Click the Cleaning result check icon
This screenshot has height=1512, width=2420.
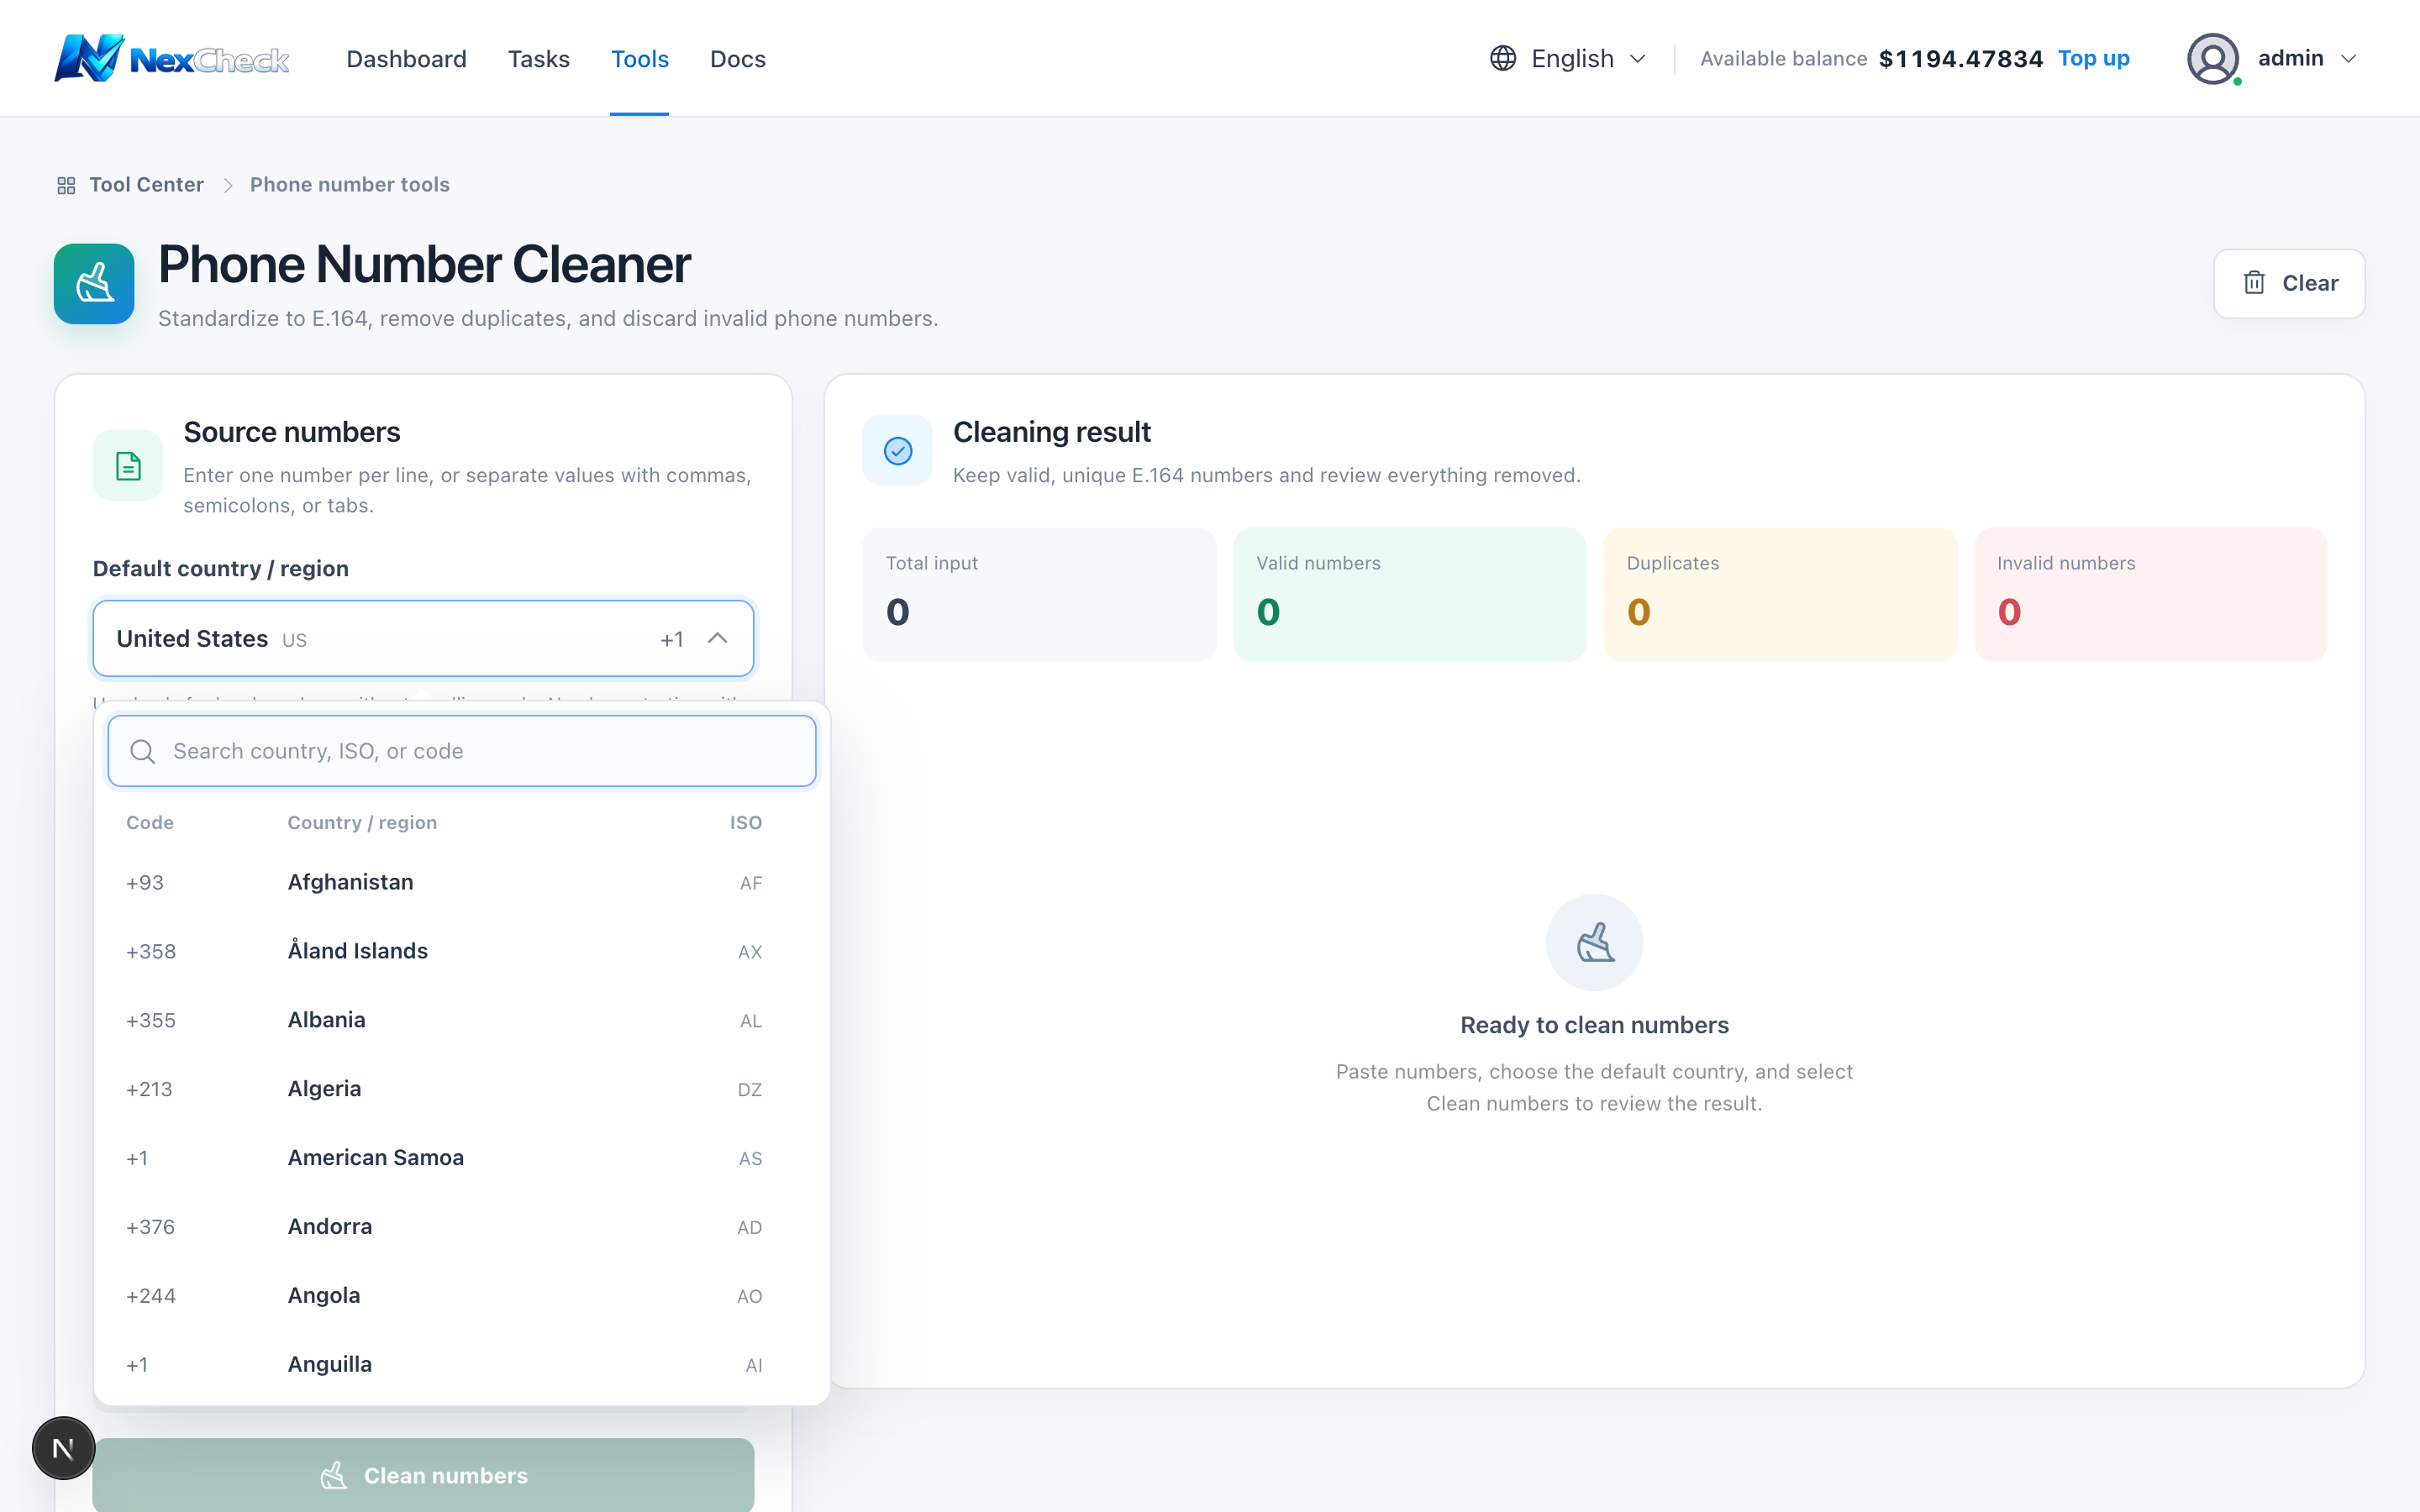[898, 451]
